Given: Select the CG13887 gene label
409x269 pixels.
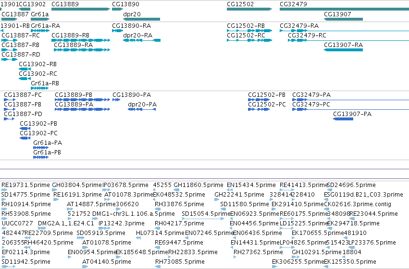Looking at the screenshot, I should [15, 14].
